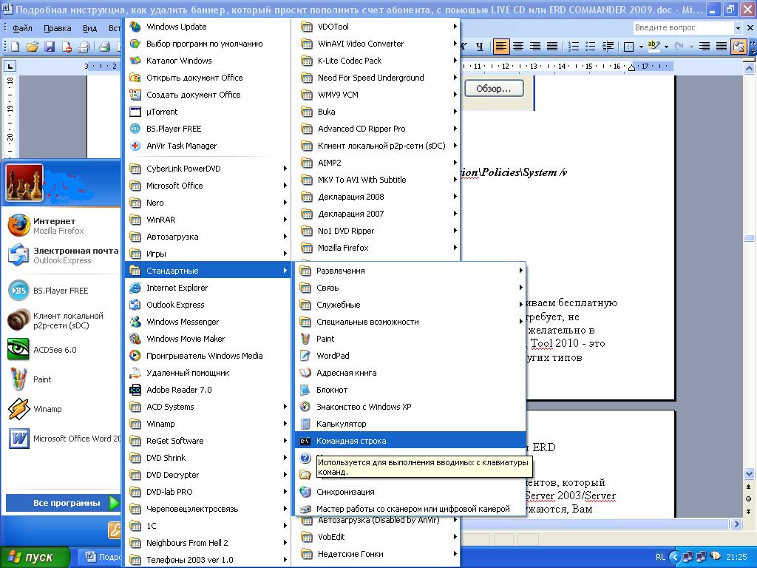Launch Калькулятор
Viewport: 757px width, 568px height.
coord(410,424)
